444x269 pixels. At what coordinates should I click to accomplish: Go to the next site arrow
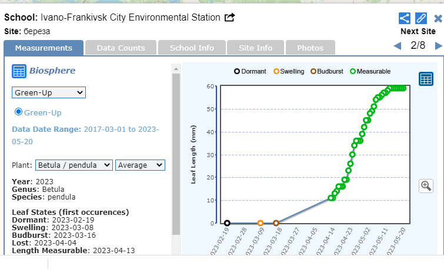(x=438, y=46)
